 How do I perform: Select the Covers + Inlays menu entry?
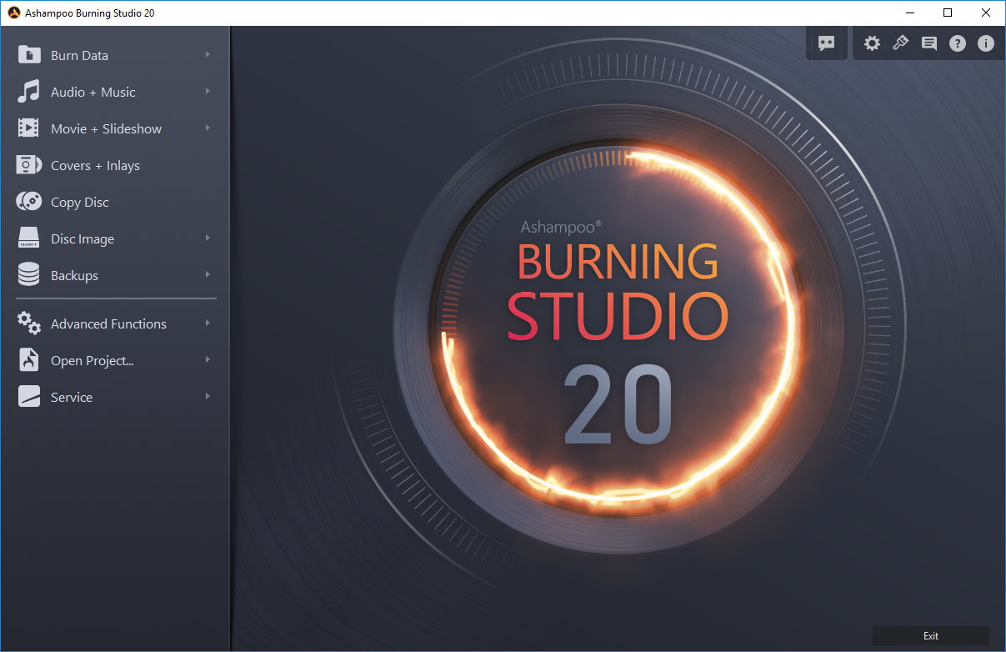(115, 165)
